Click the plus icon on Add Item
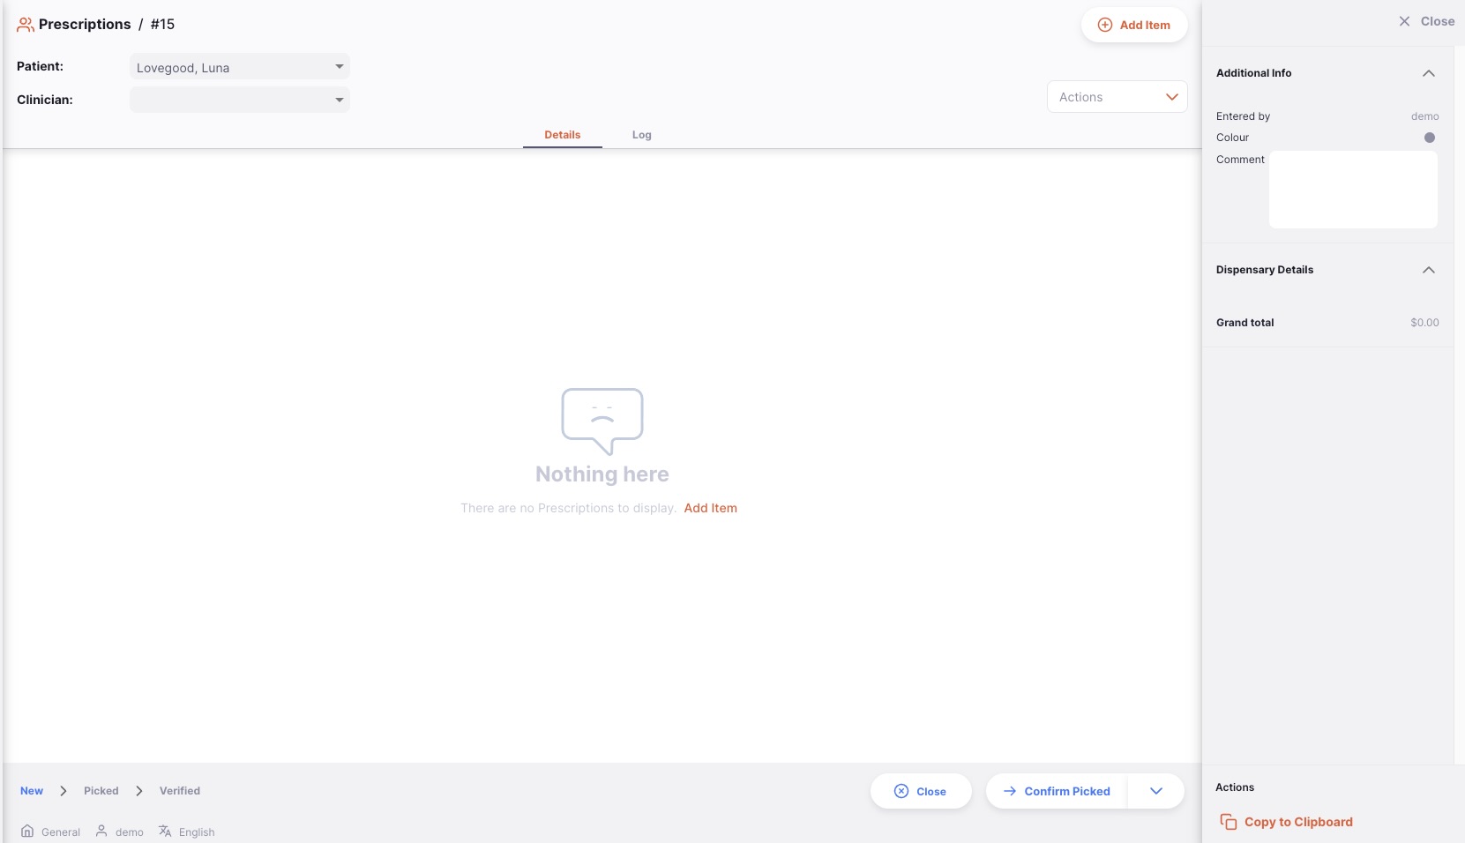The height and width of the screenshot is (843, 1465). (x=1104, y=25)
